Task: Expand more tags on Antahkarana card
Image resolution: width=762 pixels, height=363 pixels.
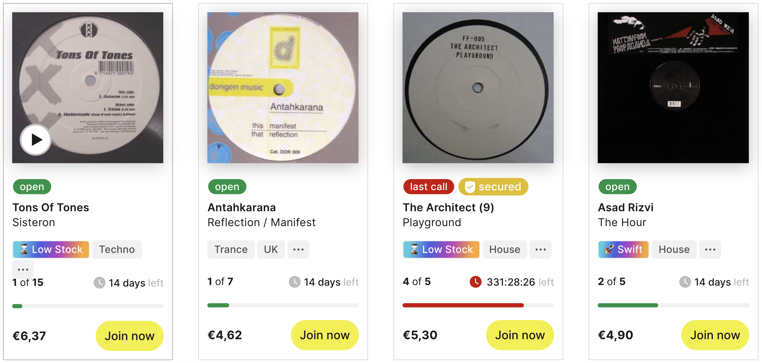Action: coord(298,249)
